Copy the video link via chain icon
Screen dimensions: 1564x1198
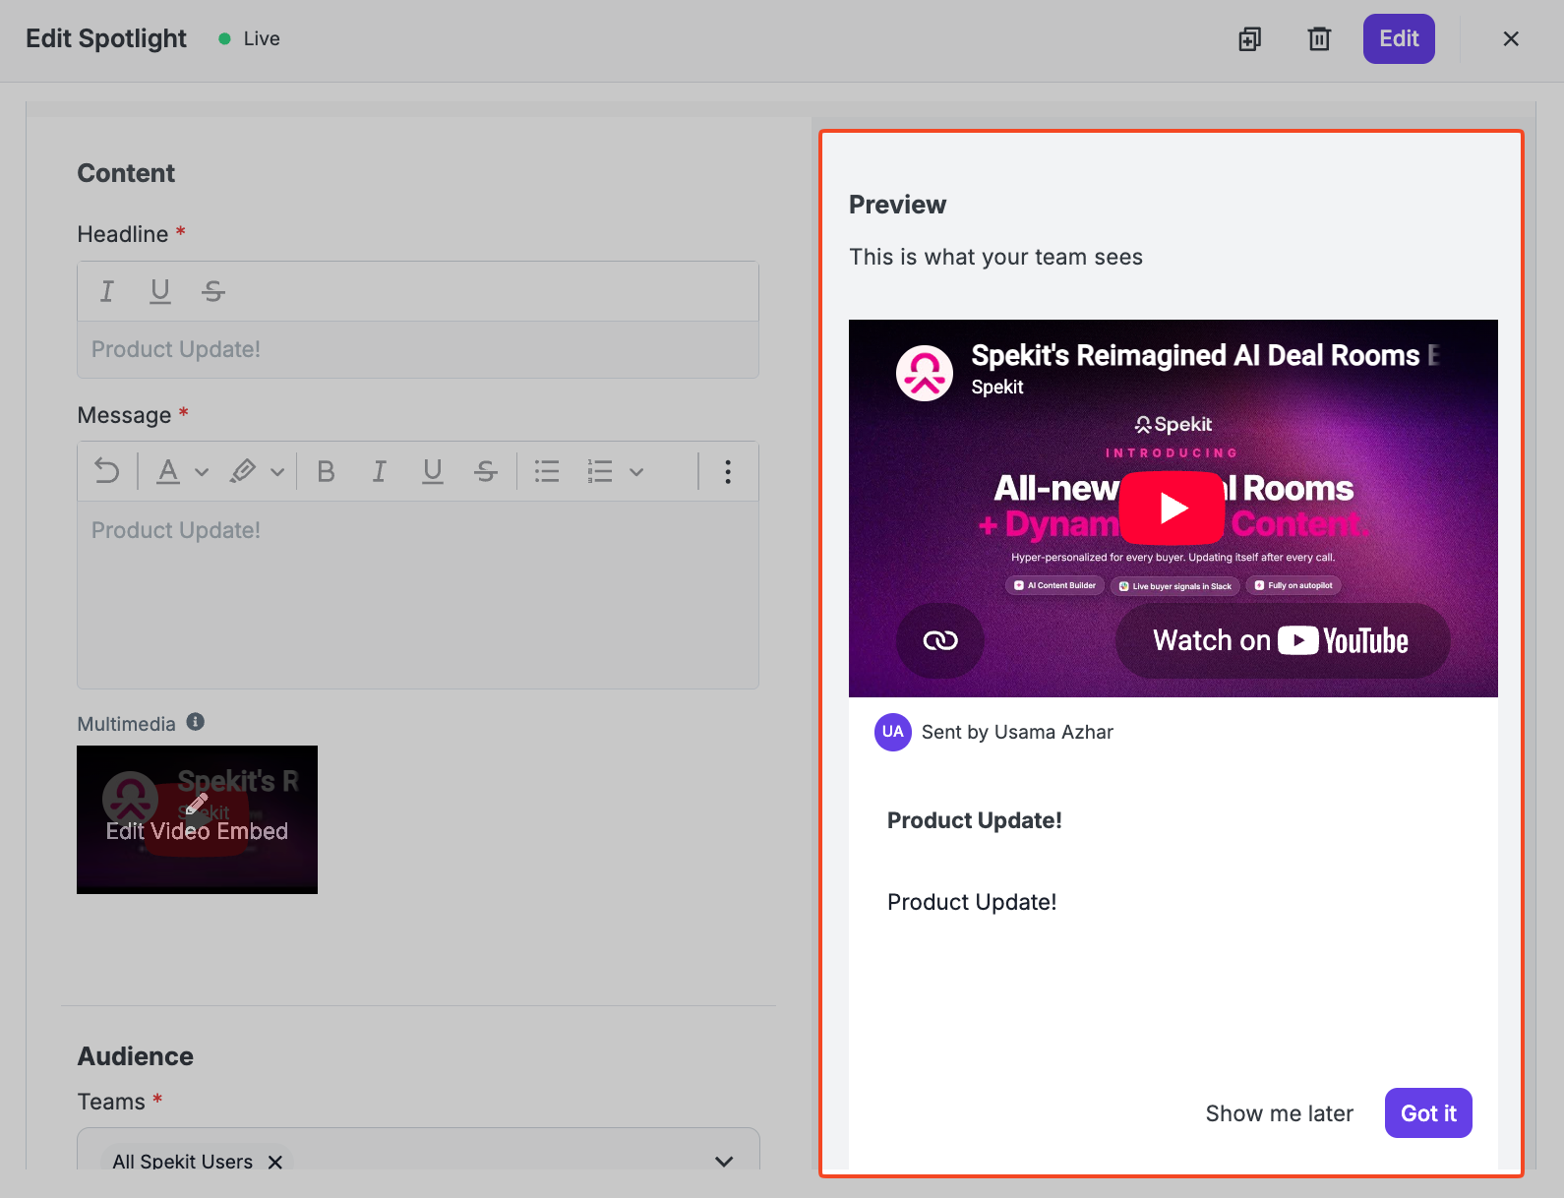coord(940,641)
